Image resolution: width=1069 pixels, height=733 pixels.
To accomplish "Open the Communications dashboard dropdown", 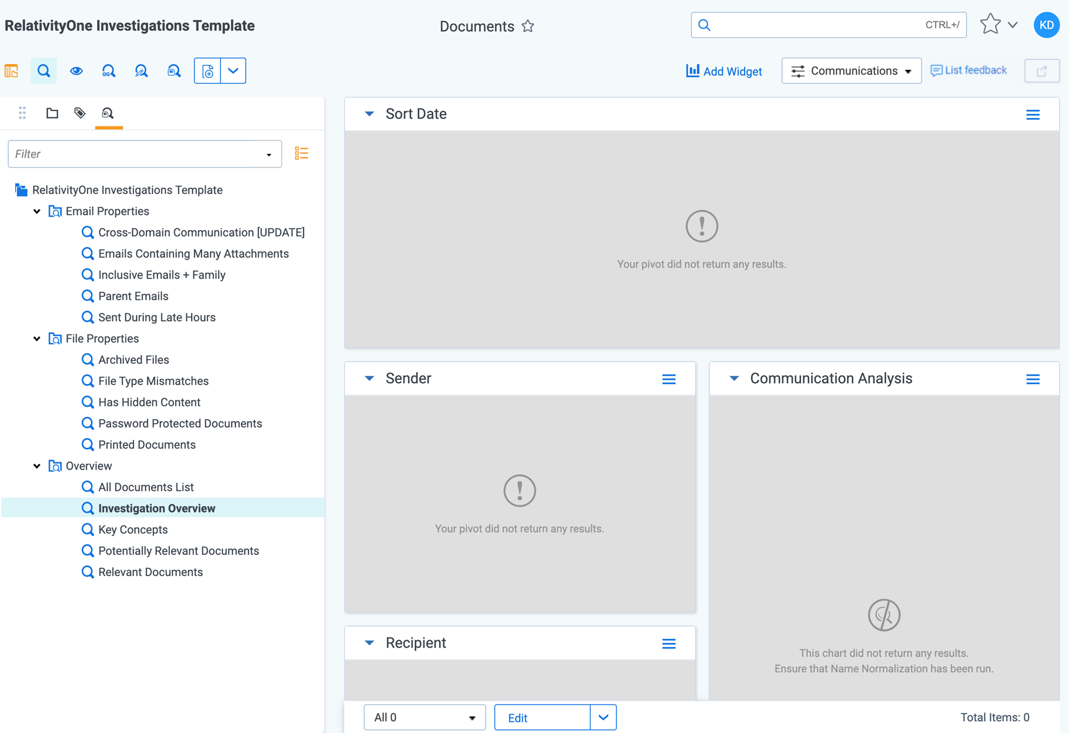I will pyautogui.click(x=852, y=71).
